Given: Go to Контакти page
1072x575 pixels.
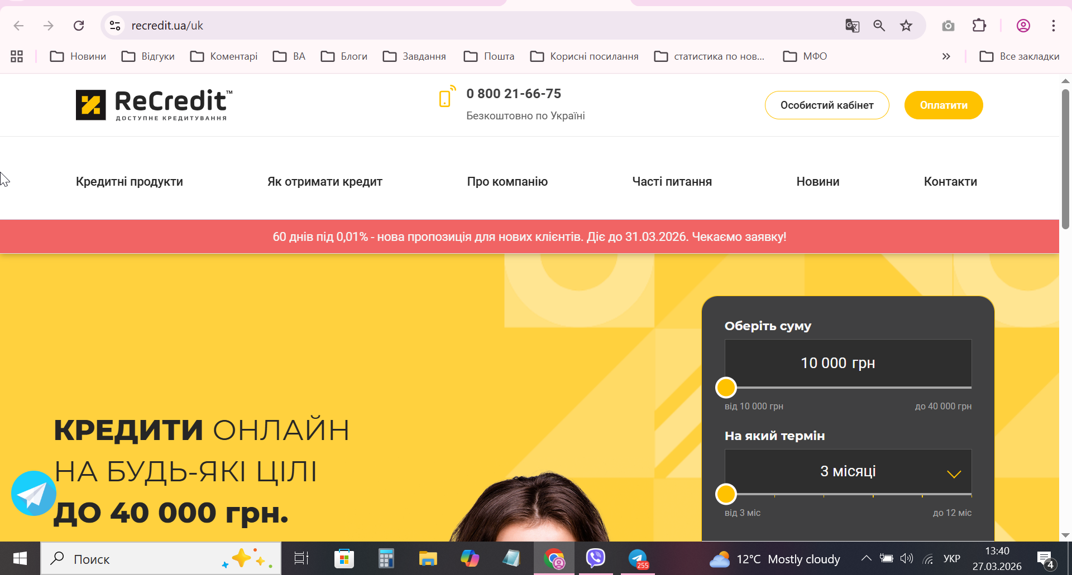Looking at the screenshot, I should 950,182.
